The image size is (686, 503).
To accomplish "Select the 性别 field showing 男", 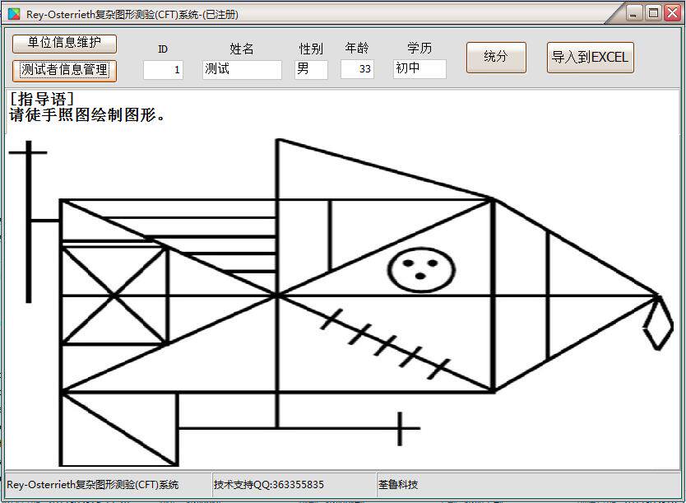I will coord(311,70).
